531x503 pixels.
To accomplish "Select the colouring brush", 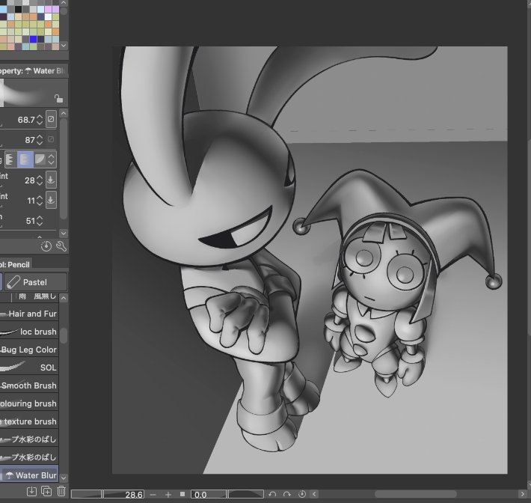I will tap(29, 403).
